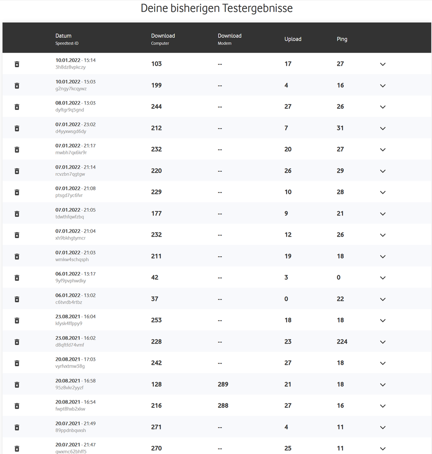
Task: Expand details of the 10.01.2022 15:14 test
Action: (x=382, y=65)
